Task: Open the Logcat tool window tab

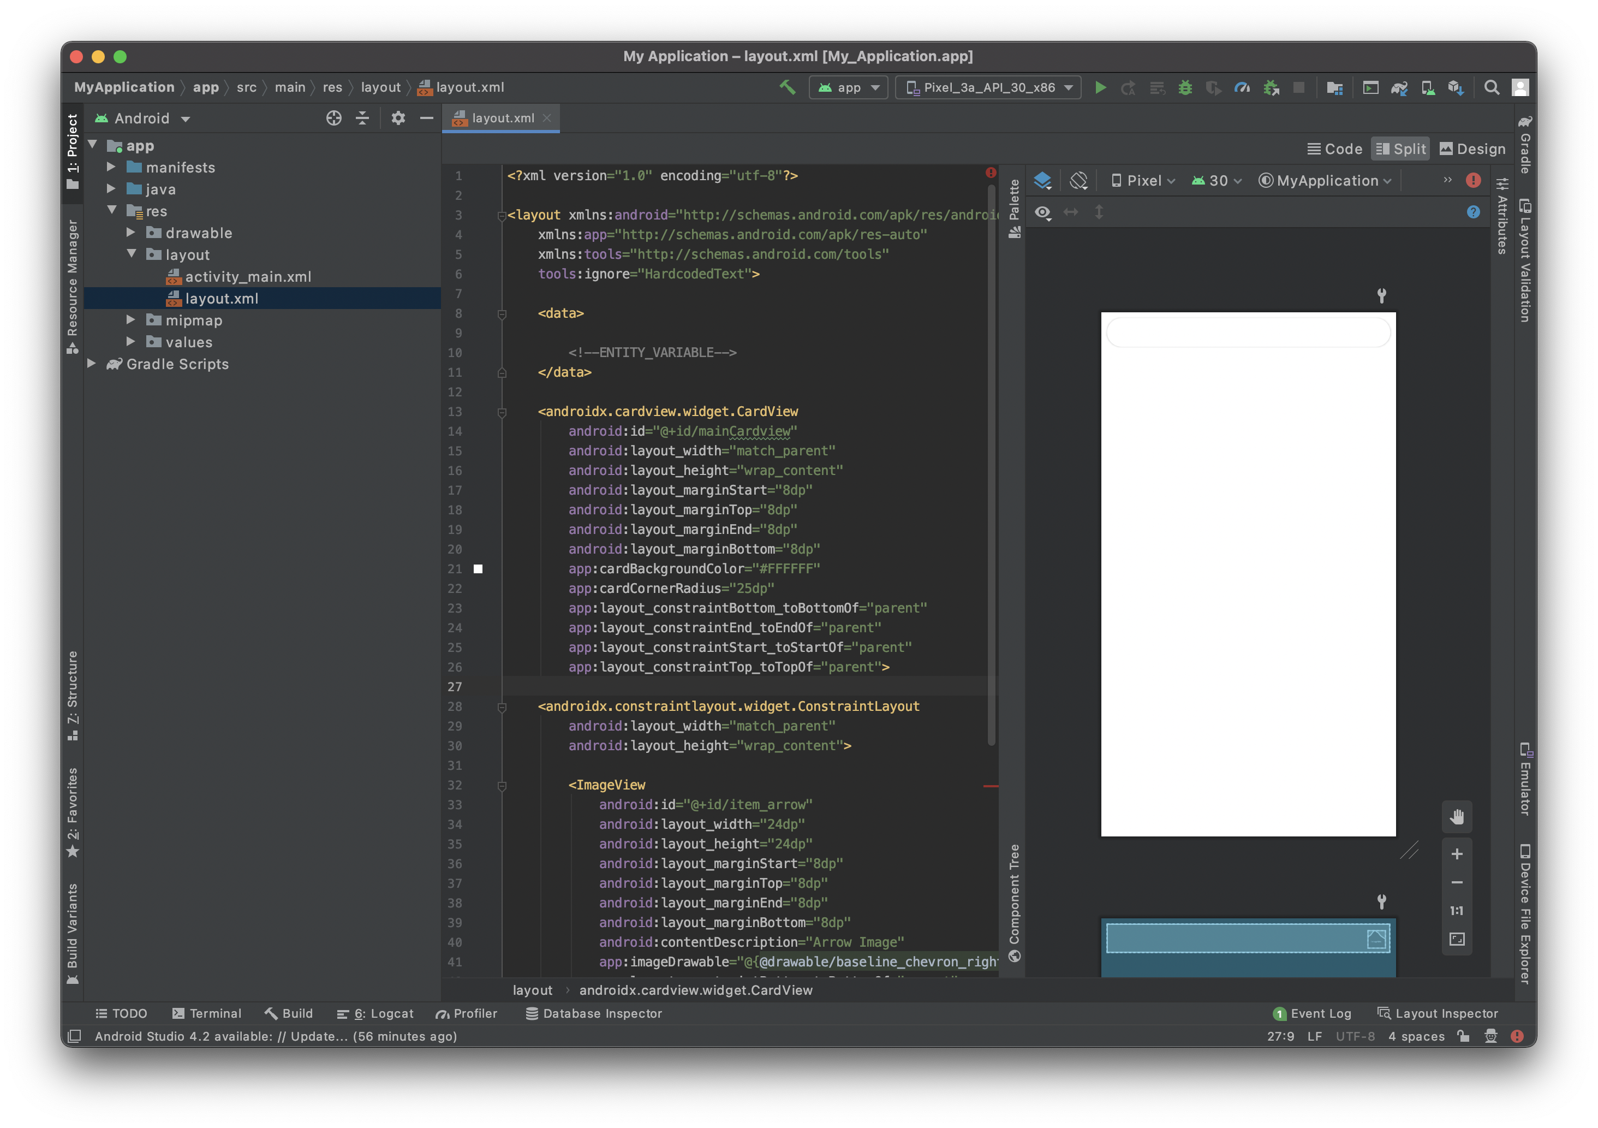Action: pyautogui.click(x=375, y=1014)
